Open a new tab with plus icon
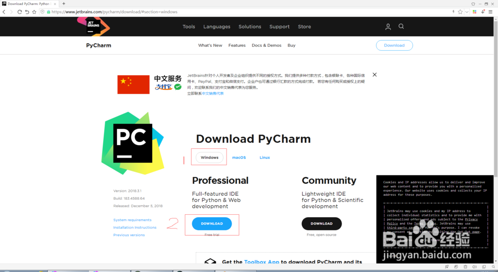The height and width of the screenshot is (272, 498). [x=64, y=3]
